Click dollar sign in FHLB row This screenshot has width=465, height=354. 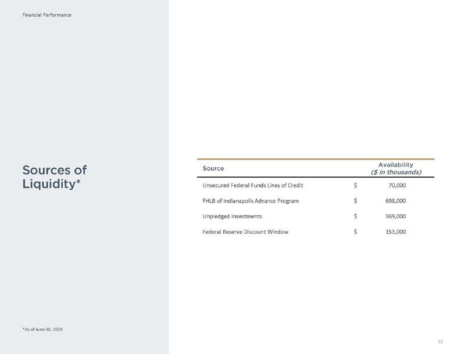coord(355,201)
